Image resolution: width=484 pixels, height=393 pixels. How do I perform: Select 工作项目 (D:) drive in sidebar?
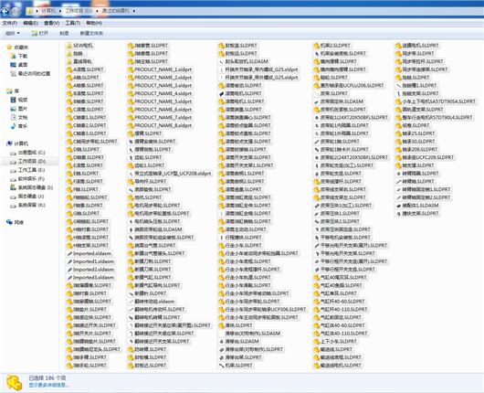(27, 161)
